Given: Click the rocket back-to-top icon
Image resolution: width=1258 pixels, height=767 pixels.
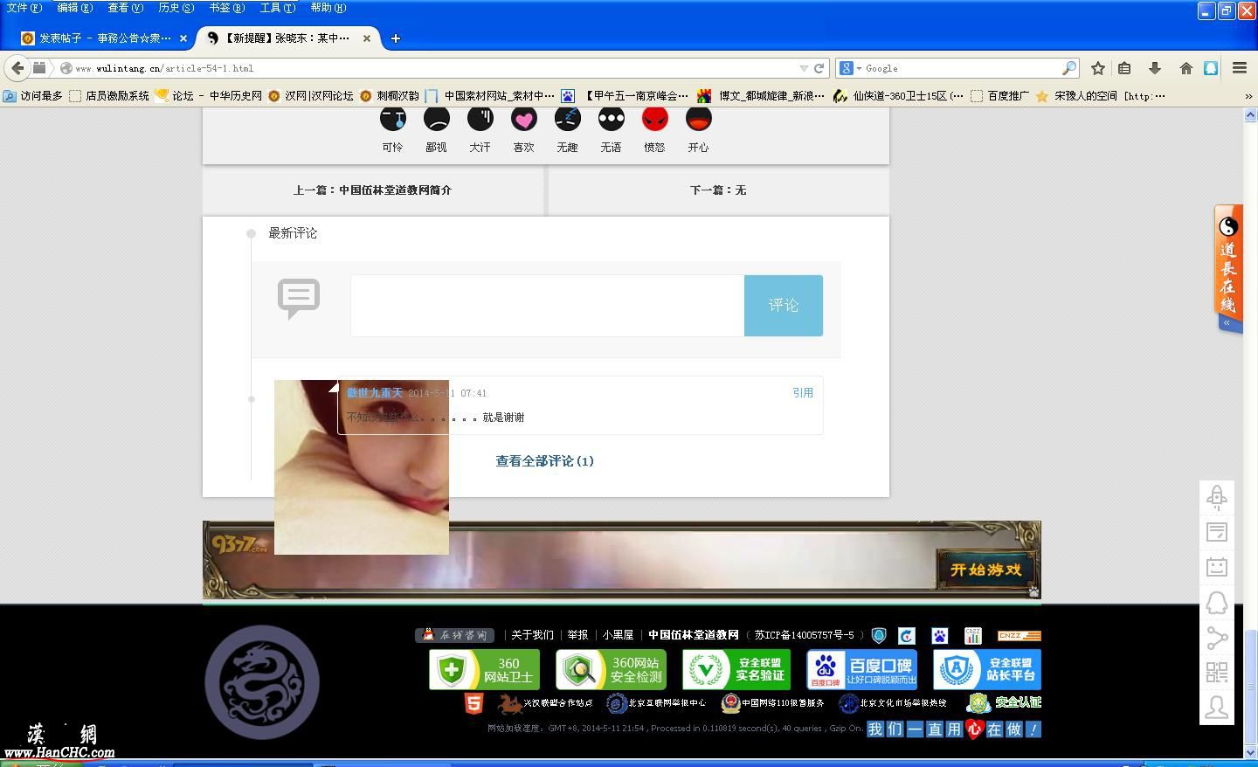Looking at the screenshot, I should click(1217, 497).
